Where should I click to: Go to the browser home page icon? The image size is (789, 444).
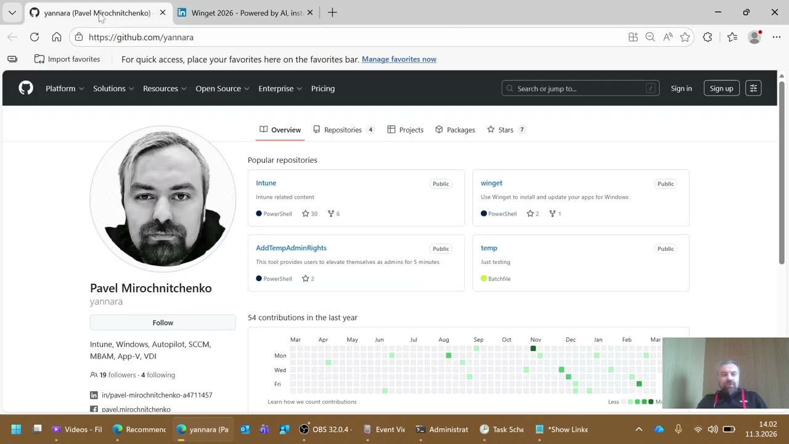57,37
